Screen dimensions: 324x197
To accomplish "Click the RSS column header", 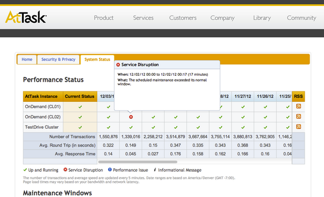I will click(x=299, y=96).
